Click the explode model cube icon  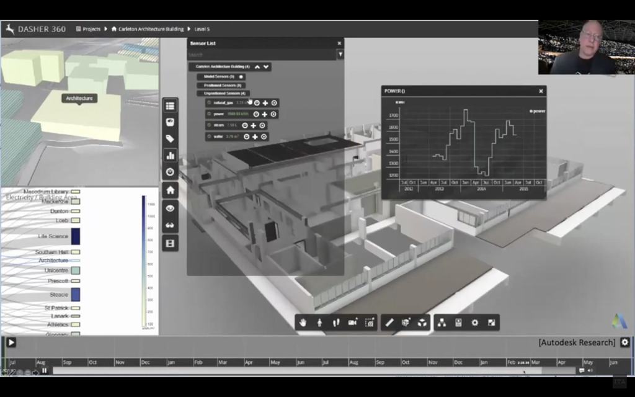pos(422,323)
